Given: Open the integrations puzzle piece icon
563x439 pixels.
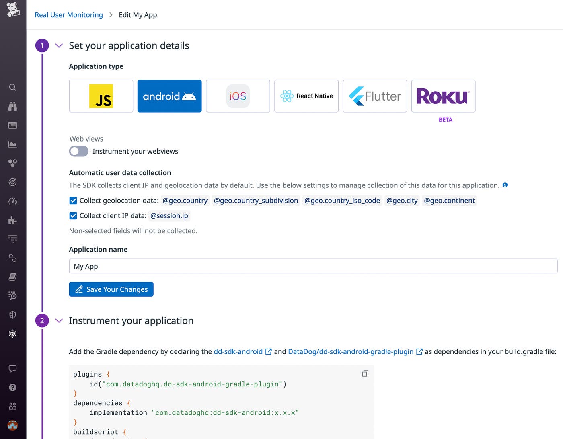Looking at the screenshot, I should [13, 220].
